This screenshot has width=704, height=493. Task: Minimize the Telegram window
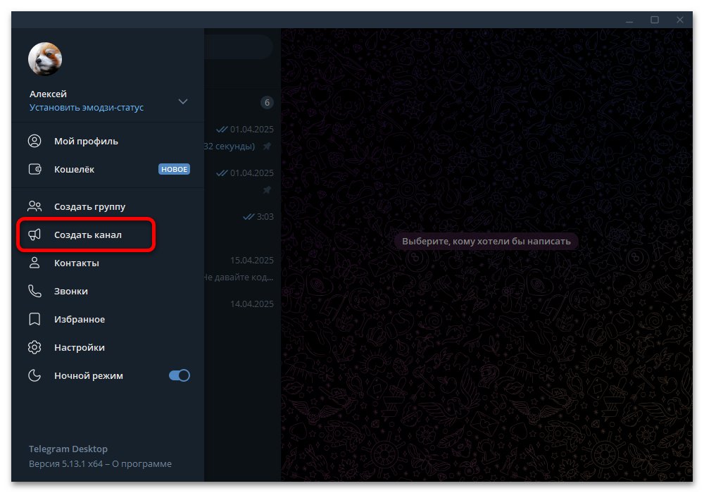629,20
